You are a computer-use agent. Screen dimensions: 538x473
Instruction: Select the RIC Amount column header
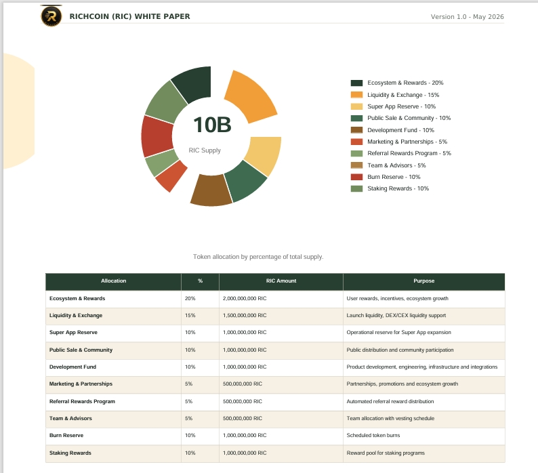point(281,281)
